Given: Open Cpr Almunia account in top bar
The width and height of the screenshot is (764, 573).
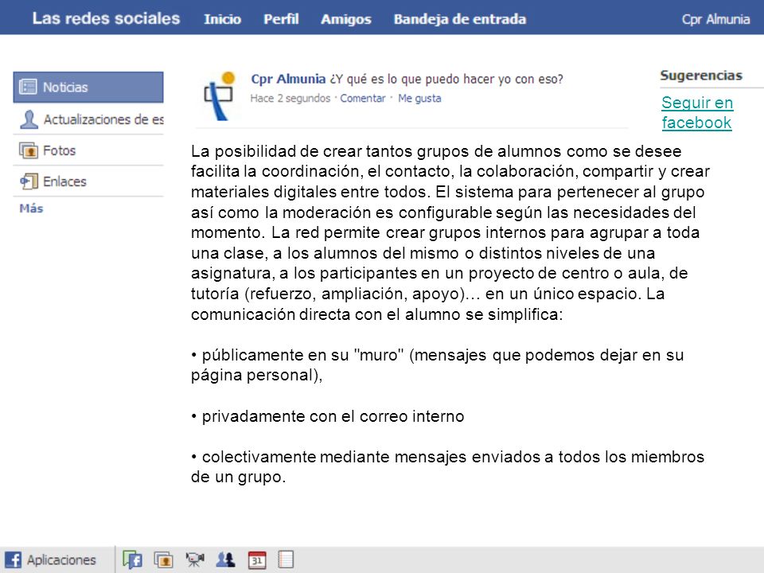Looking at the screenshot, I should (715, 19).
